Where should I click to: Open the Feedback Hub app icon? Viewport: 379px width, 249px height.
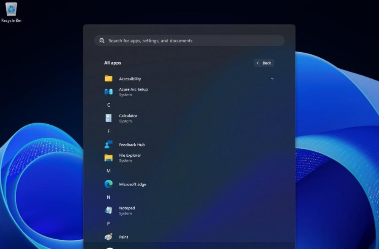point(109,145)
